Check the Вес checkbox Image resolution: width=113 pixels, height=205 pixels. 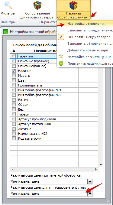pyautogui.click(x=14, y=109)
